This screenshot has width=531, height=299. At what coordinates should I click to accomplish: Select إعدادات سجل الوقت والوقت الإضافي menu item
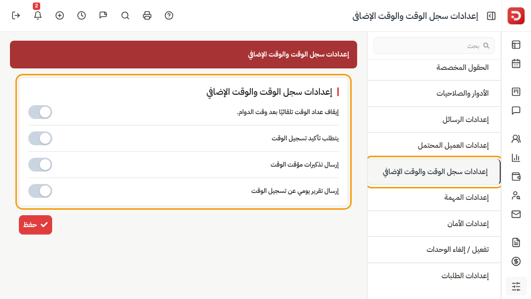[434, 172]
